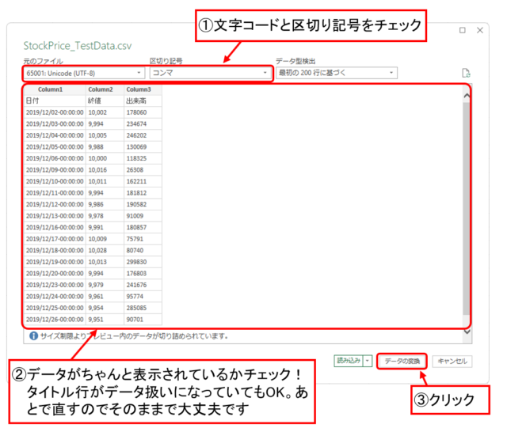Click the cell 10,009
This screenshot has width=507, height=428.
point(105,239)
